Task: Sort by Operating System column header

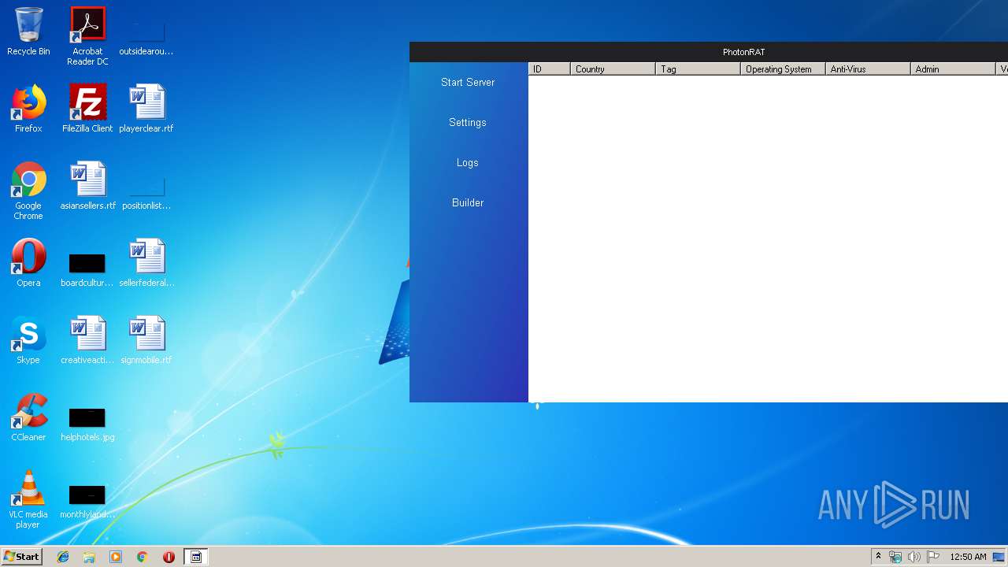Action: [783, 69]
